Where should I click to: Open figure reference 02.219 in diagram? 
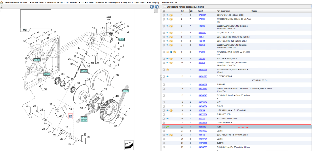click(125, 91)
